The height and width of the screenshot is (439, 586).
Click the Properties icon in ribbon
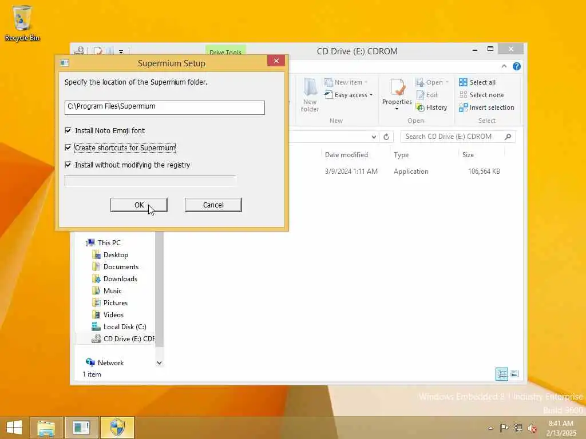pyautogui.click(x=397, y=87)
